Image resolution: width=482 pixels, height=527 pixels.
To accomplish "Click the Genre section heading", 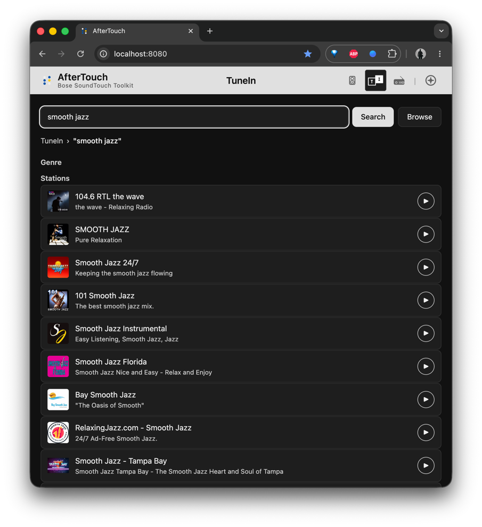I will click(x=51, y=162).
